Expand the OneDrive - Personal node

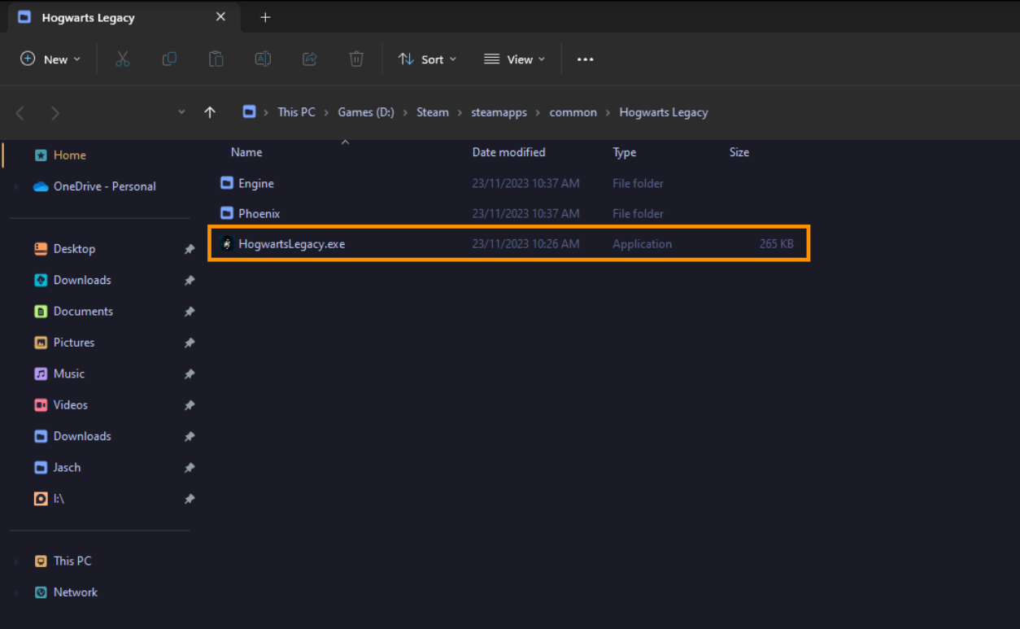[16, 186]
